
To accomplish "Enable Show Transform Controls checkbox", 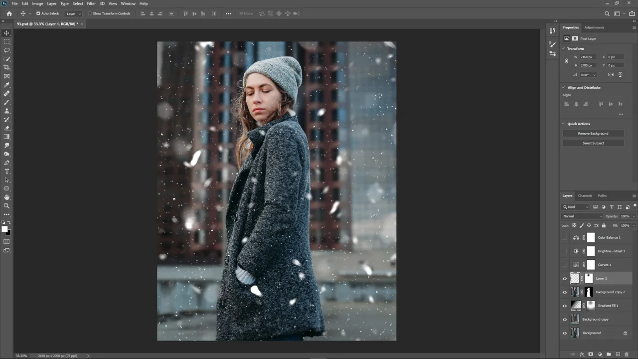I will coord(90,13).
